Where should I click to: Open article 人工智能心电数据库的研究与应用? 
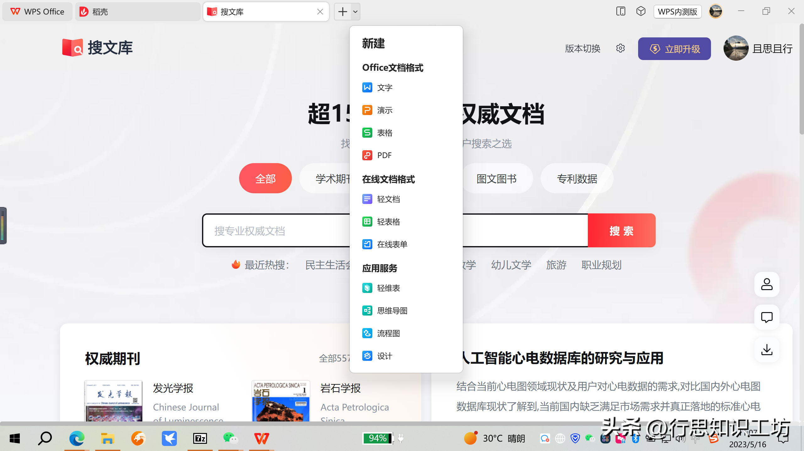click(x=563, y=358)
